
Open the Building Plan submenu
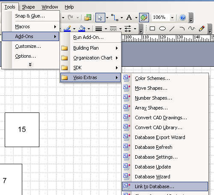click(x=91, y=48)
